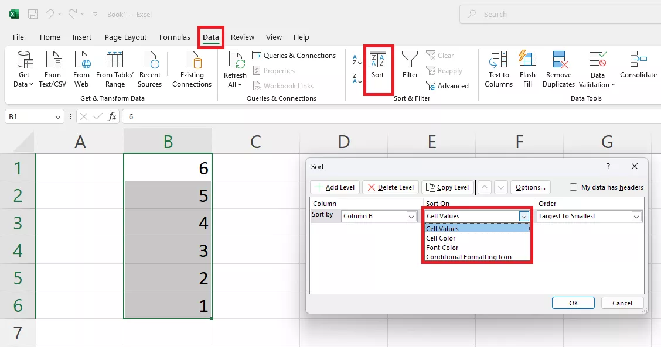Click the formula bar showing 6
661x347 pixels.
[x=391, y=116]
